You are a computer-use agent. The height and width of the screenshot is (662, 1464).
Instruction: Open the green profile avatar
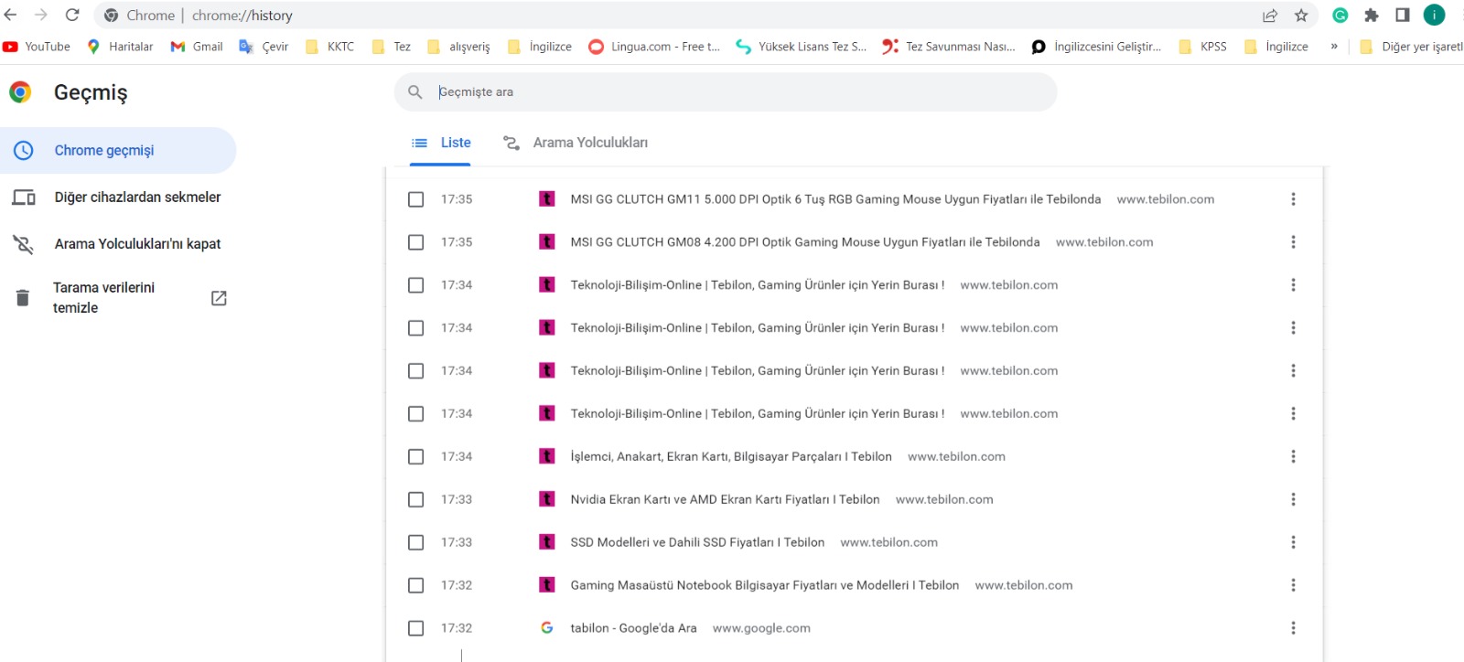[x=1435, y=15]
